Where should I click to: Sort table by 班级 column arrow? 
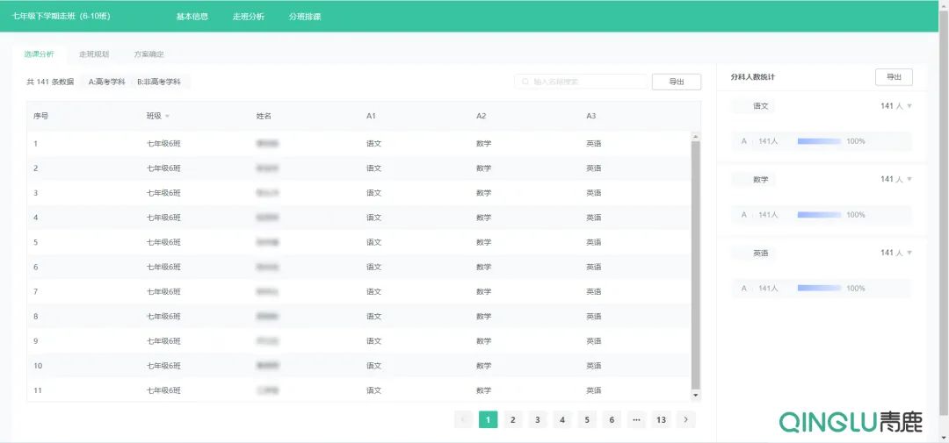click(x=167, y=116)
